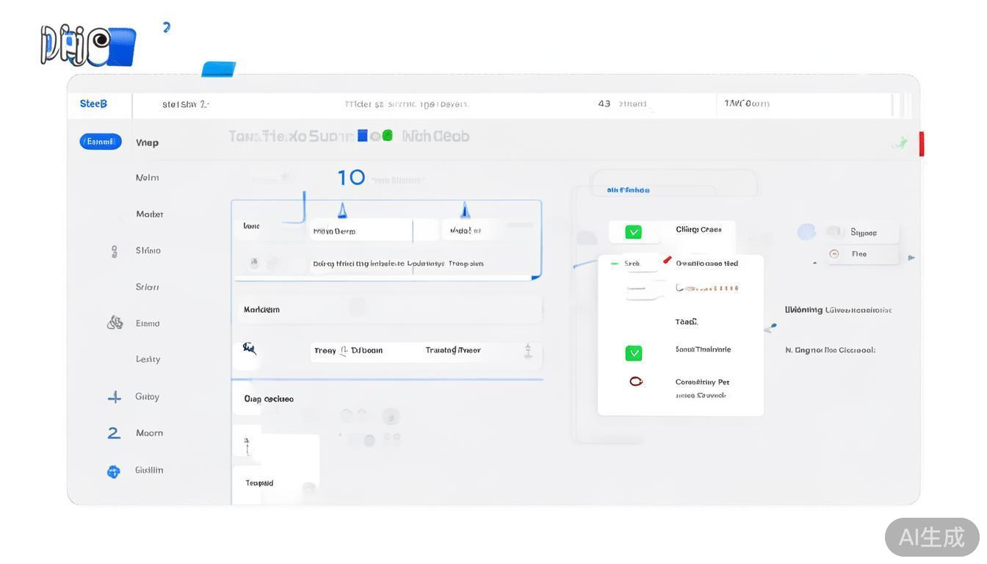Viewport: 987px width, 564px height.
Task: Expand the right blue triangle marker in top card
Action: pyautogui.click(x=464, y=211)
